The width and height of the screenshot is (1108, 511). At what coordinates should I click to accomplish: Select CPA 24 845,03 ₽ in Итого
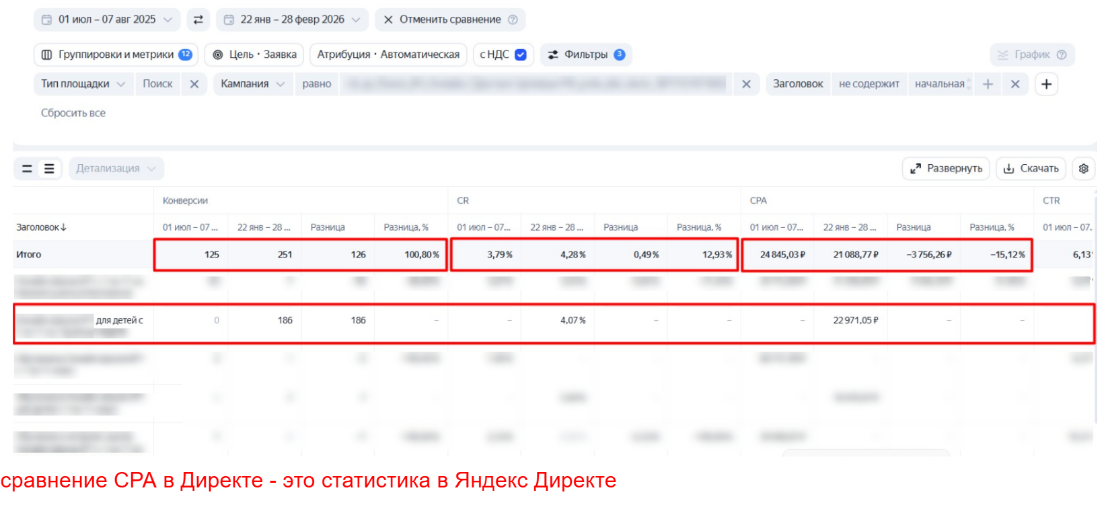782,254
